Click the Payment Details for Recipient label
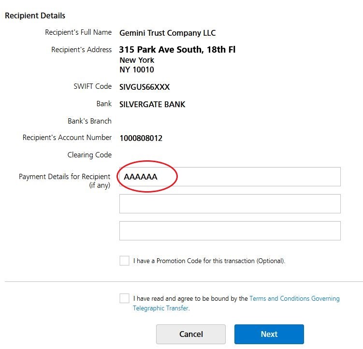 (x=64, y=177)
